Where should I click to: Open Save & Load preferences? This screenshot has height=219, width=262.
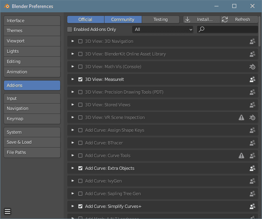click(32, 142)
